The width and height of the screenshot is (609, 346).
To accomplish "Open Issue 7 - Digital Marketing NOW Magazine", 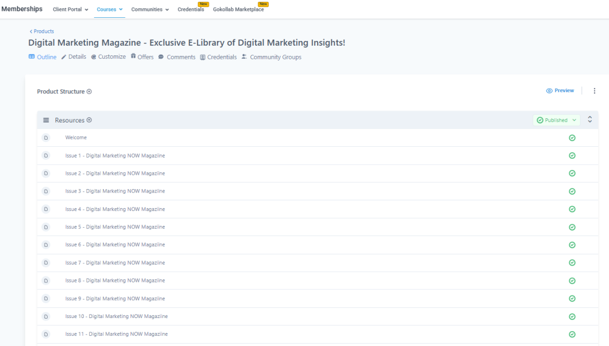I will pos(114,262).
